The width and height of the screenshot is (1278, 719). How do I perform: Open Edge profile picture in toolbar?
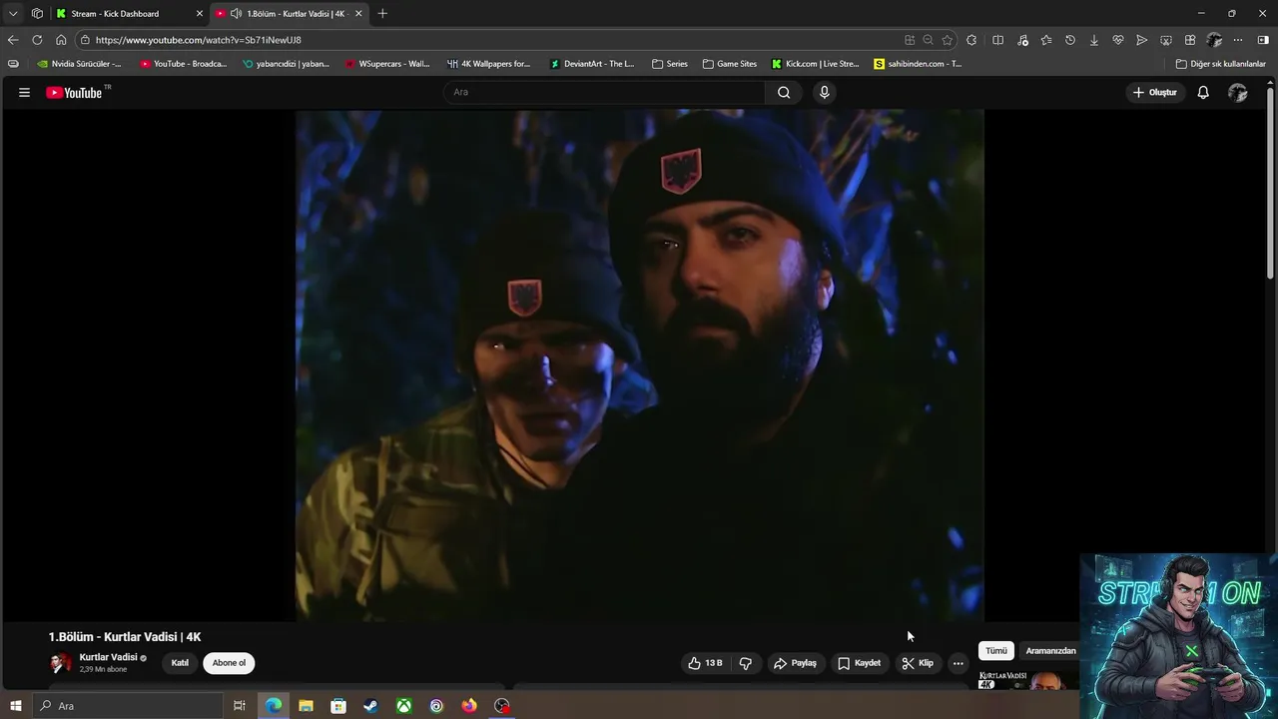point(1214,40)
